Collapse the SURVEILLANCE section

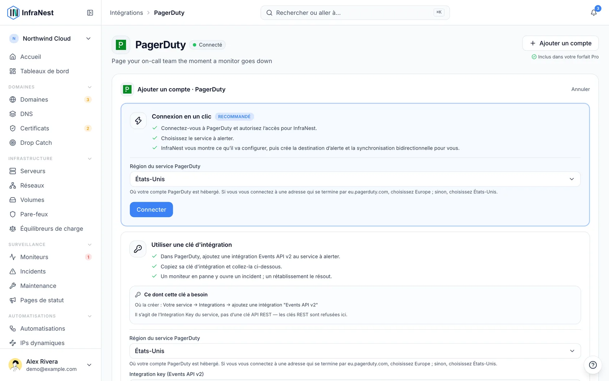pyautogui.click(x=90, y=244)
